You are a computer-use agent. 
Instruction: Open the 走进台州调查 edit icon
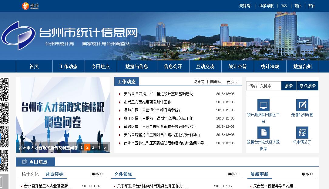[x=302, y=105]
